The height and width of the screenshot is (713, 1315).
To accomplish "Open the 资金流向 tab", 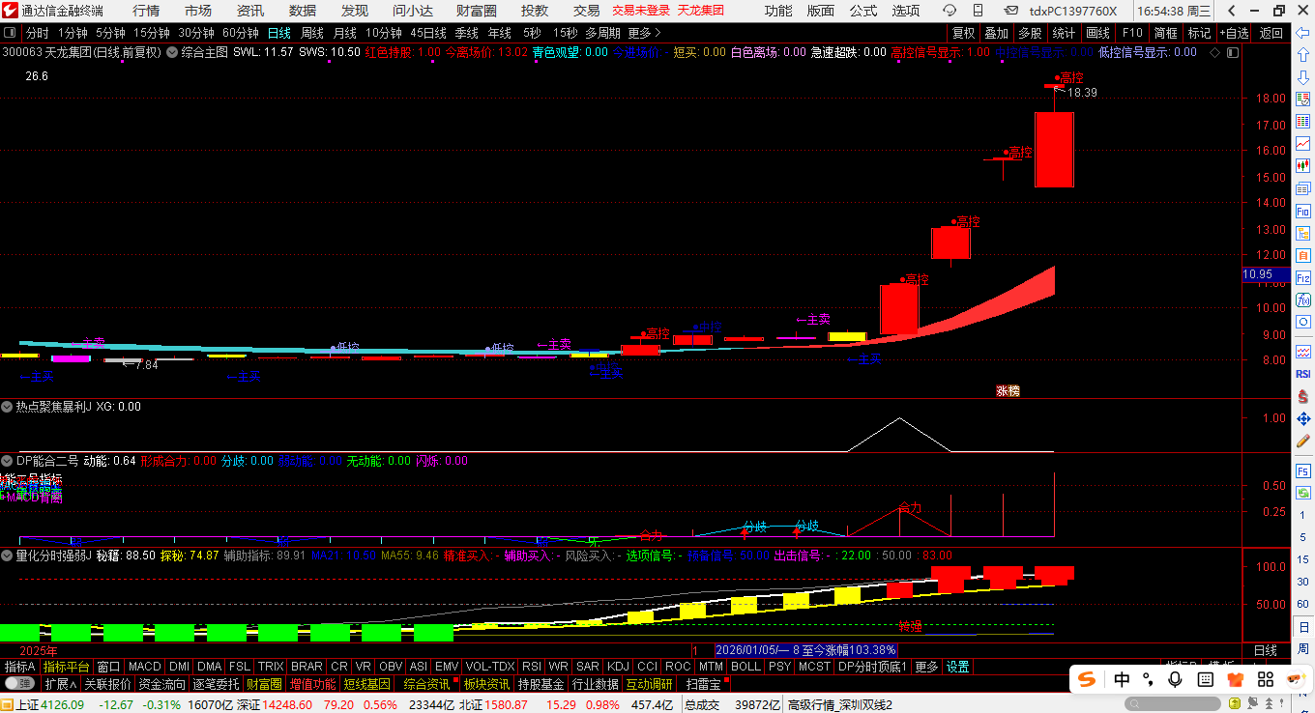I will 161,684.
